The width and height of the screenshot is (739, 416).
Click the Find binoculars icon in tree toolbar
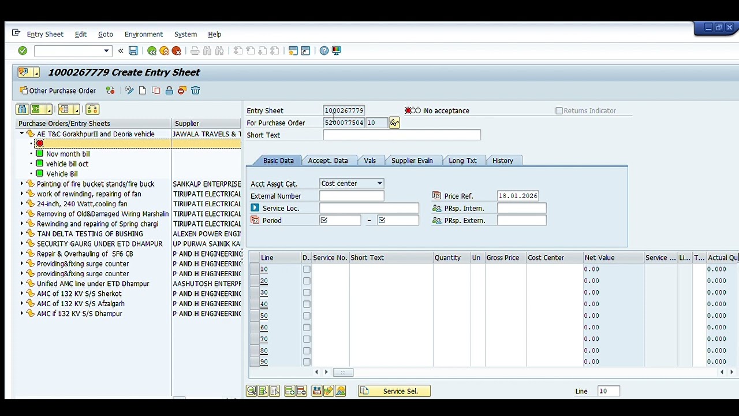pos(22,109)
